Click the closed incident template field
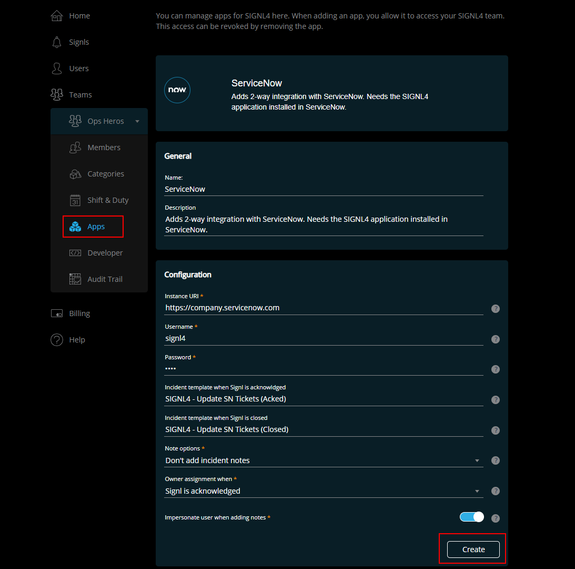 324,429
